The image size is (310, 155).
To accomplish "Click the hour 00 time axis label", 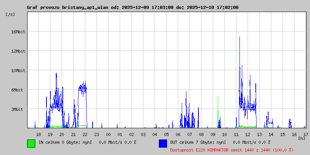I will coord(108,134).
